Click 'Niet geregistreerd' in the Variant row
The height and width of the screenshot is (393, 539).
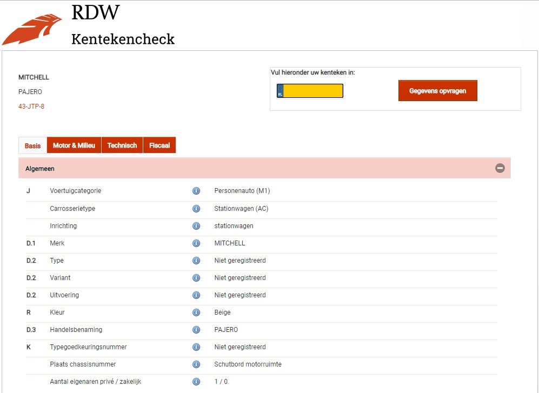pyautogui.click(x=240, y=278)
